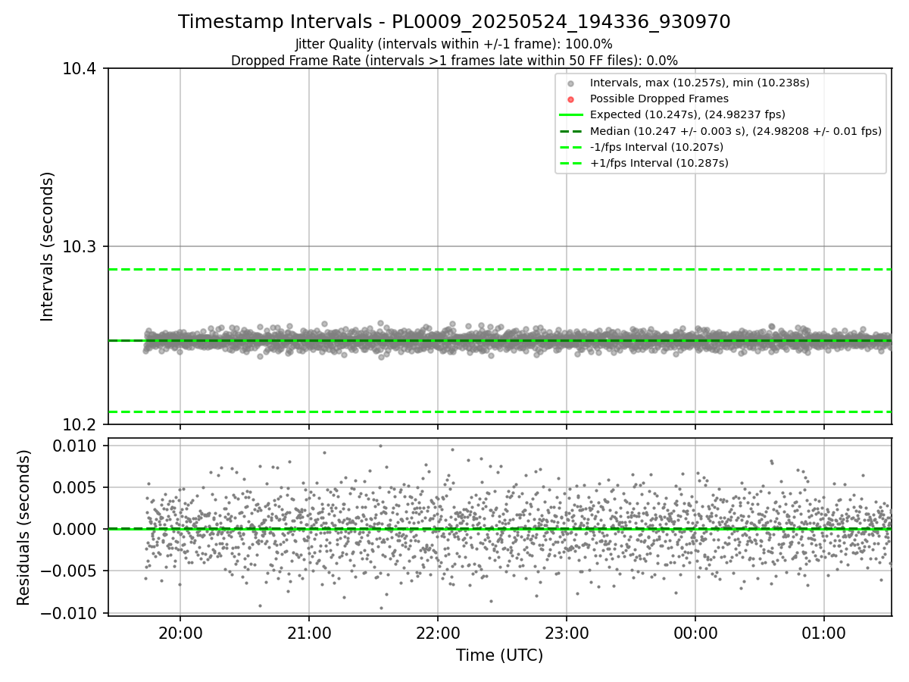Click legend entry starting with 'Median (10.247 +/- 0.003 s)'
The height and width of the screenshot is (682, 909).
[736, 130]
